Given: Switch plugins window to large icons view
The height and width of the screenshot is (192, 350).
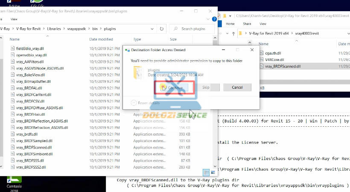Looking at the screenshot, I should [x=213, y=172].
